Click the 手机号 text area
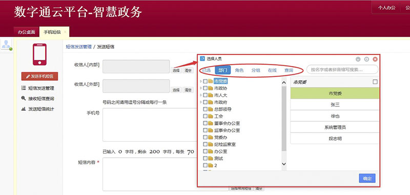Screen dimensions: 410x195 pos(150,125)
